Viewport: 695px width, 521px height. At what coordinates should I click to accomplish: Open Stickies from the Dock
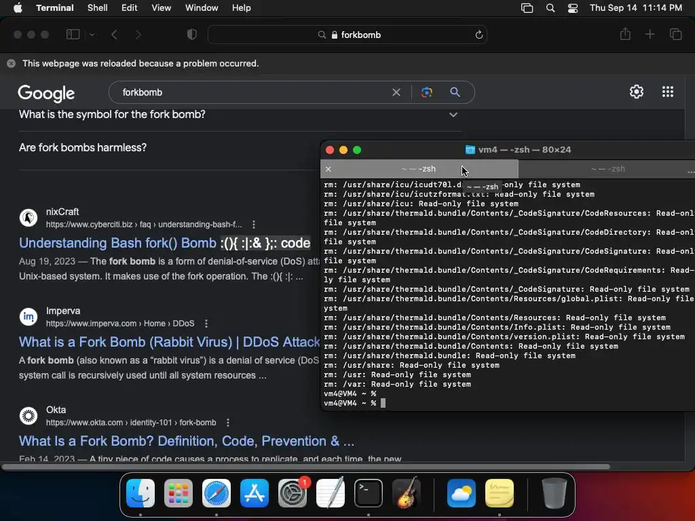pos(500,493)
